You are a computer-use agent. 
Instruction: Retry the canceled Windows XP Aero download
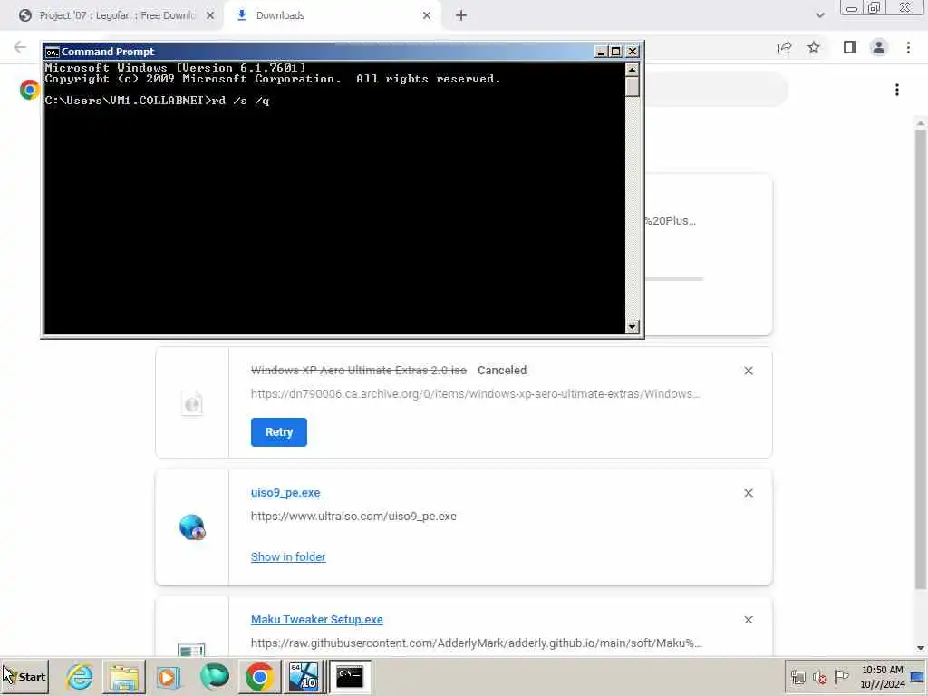pos(279,432)
